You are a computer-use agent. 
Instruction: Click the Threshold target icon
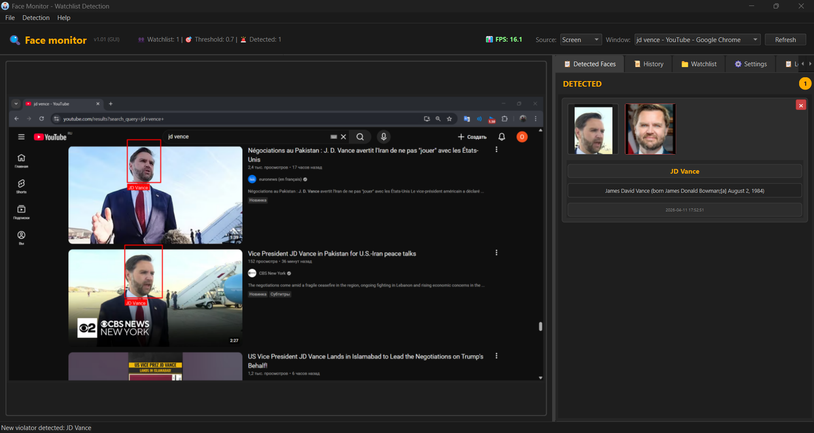(x=189, y=39)
